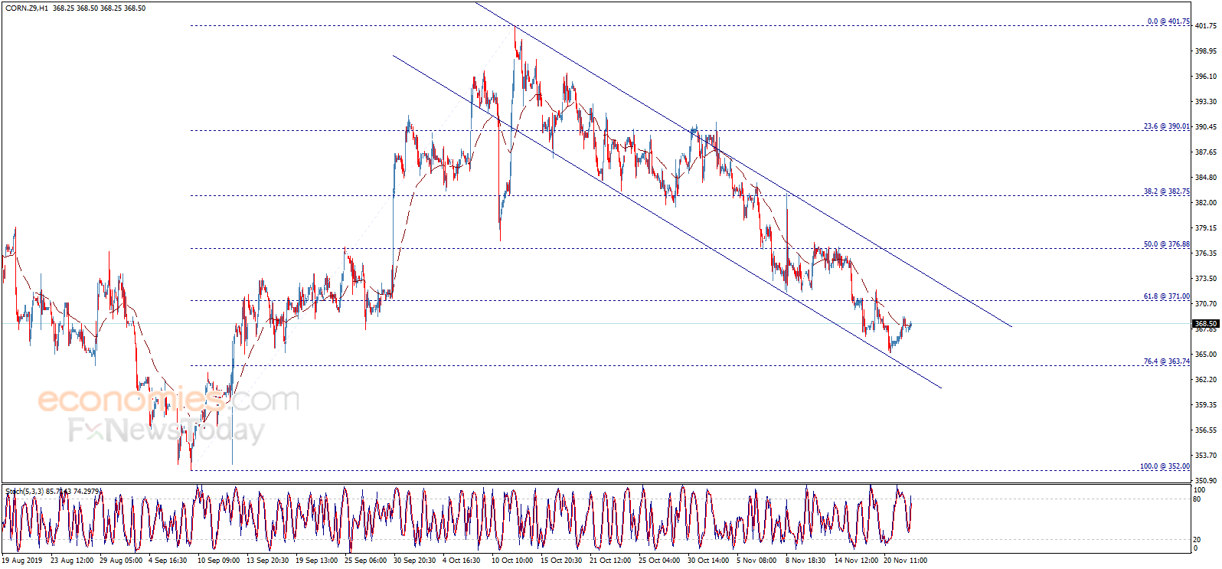Select the '13 Sep 20:30' time label
The height and width of the screenshot is (569, 1222).
tap(267, 561)
